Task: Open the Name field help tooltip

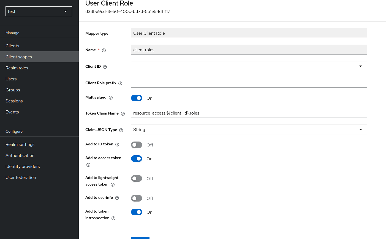Action: tap(104, 50)
